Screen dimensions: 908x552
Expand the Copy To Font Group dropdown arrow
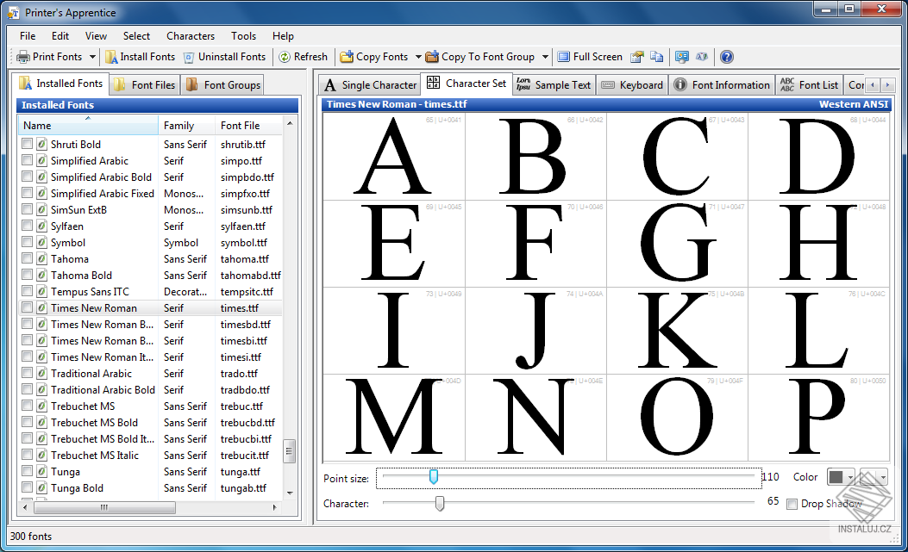pos(545,57)
